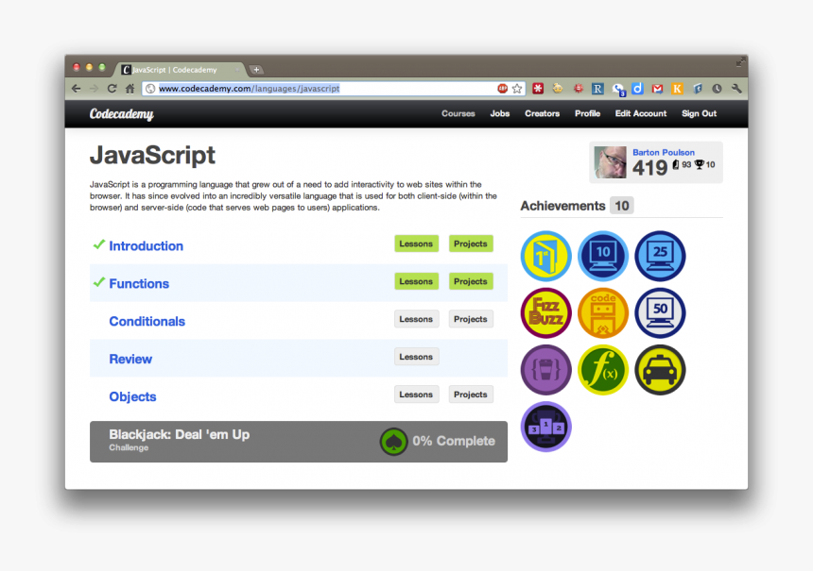Image resolution: width=813 pixels, height=571 pixels.
Task: Click Projects button for Conditionals
Action: tap(471, 319)
